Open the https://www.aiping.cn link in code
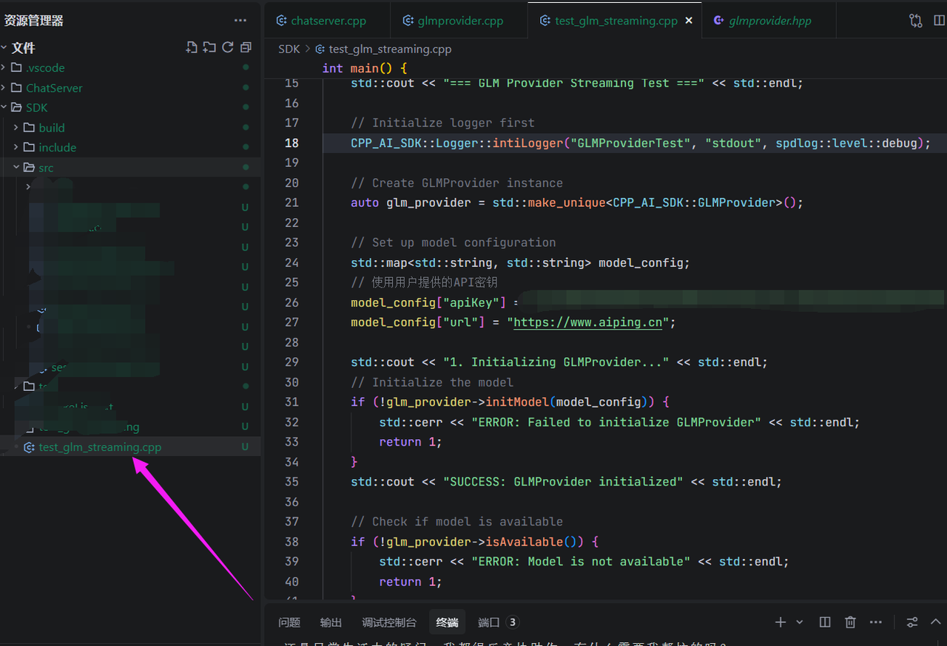947x646 pixels. tap(587, 322)
